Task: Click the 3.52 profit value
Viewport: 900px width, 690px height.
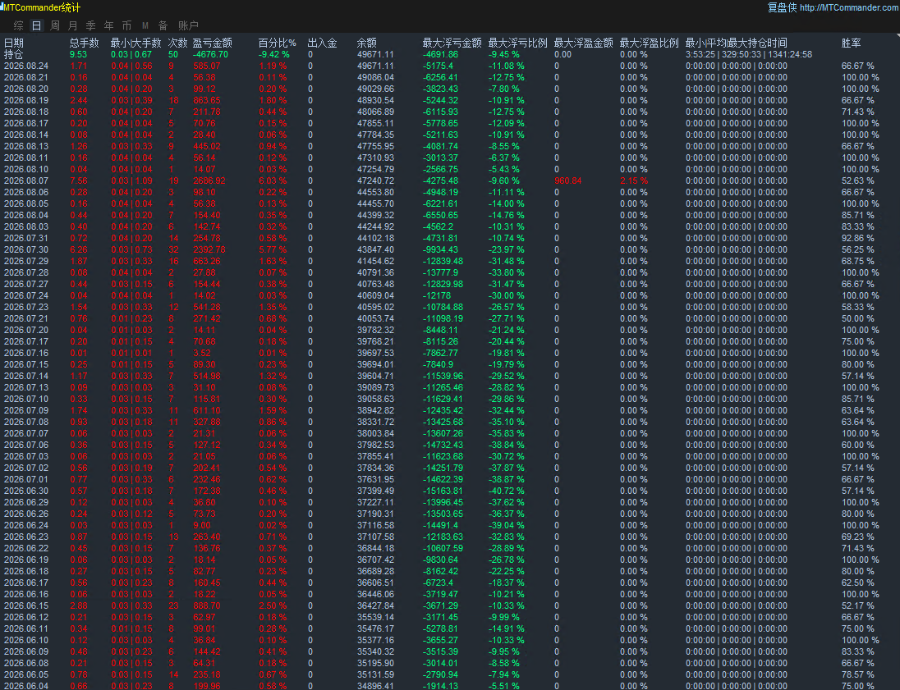Action: 202,353
